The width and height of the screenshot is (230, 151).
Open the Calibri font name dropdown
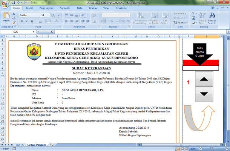click(39, 15)
